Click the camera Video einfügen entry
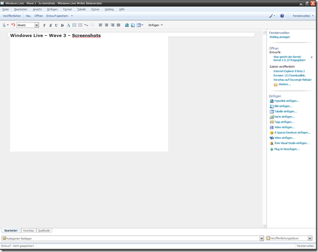Image resolution: width=318 pixels, height=252 pixels. click(282, 138)
